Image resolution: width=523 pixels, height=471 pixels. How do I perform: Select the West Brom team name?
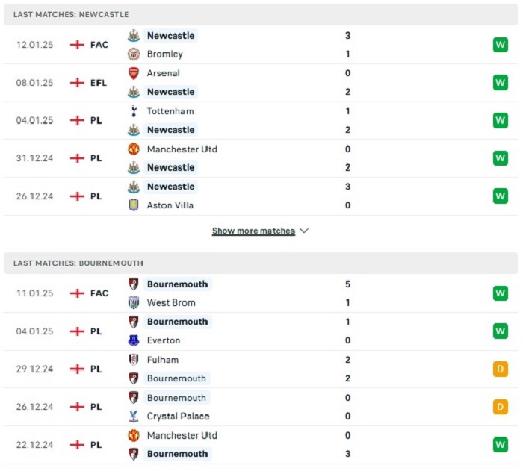pos(171,302)
